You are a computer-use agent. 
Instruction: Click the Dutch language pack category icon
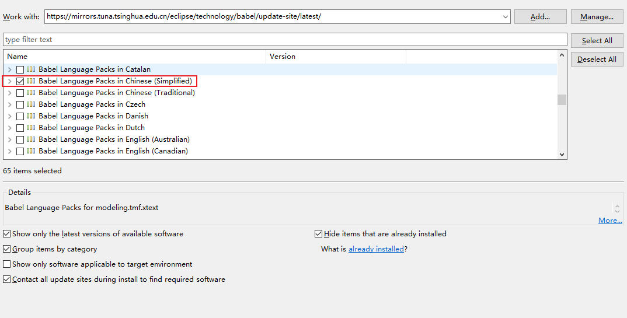(x=31, y=128)
